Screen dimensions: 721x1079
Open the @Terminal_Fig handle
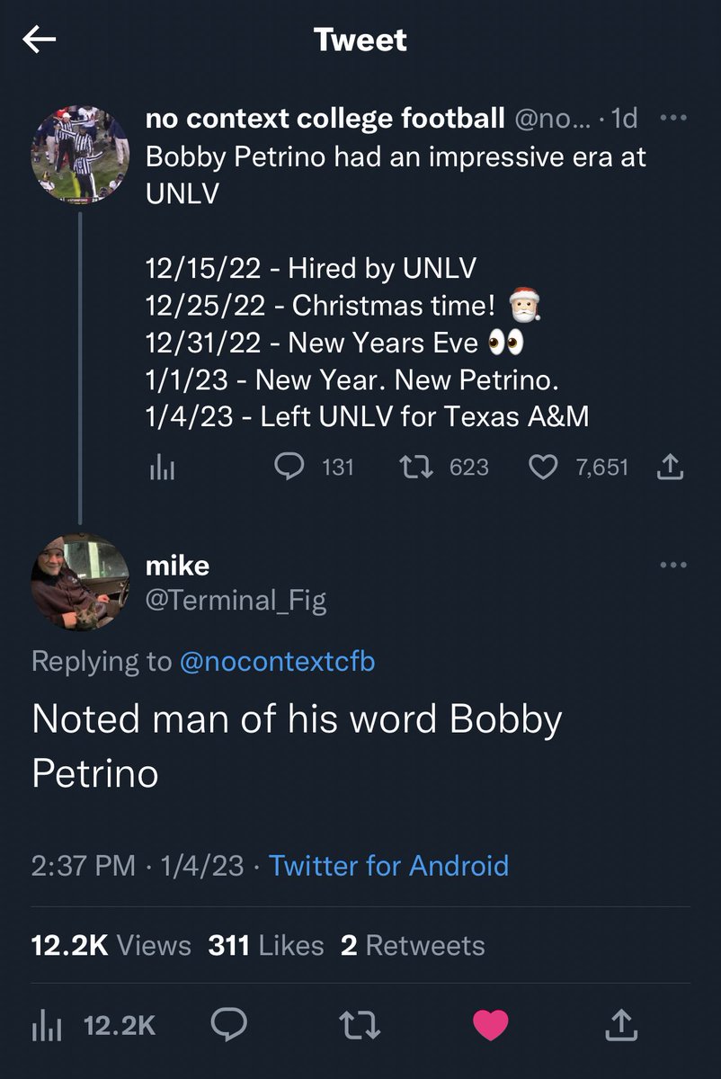(x=236, y=600)
